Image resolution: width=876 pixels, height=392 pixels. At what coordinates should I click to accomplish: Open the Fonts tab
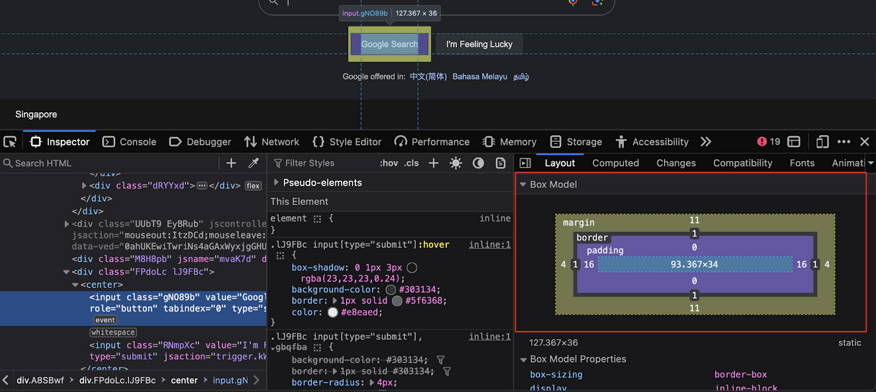[x=802, y=163]
